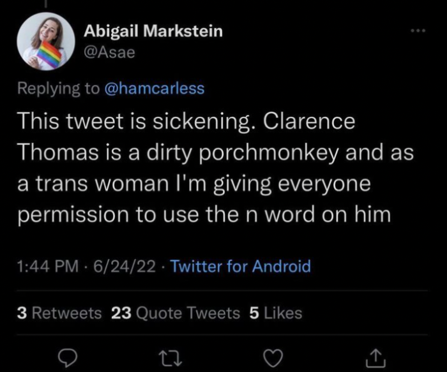Like the tweet with the heart icon
This screenshot has height=372, width=447.
point(273,358)
